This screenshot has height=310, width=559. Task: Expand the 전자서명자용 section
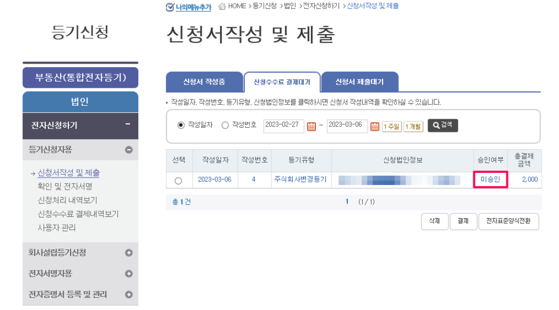coord(128,274)
